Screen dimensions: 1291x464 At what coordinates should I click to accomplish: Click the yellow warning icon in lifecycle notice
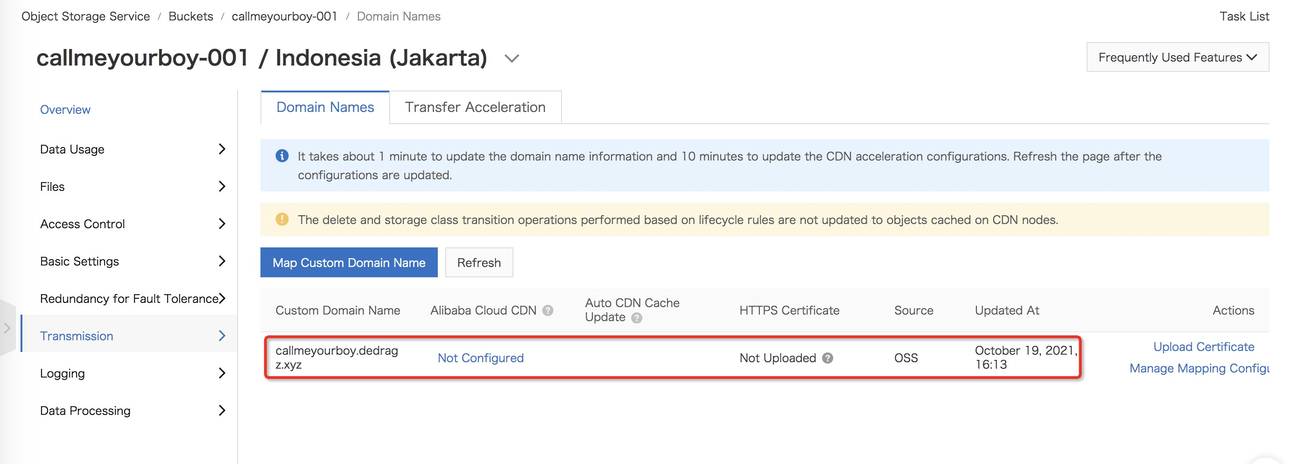[x=282, y=219]
